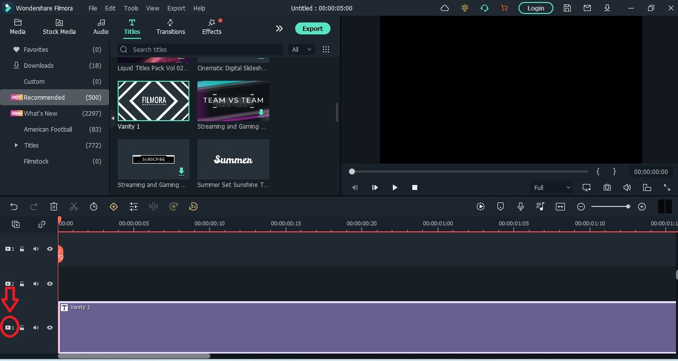Open the headset support icon

tap(485, 8)
